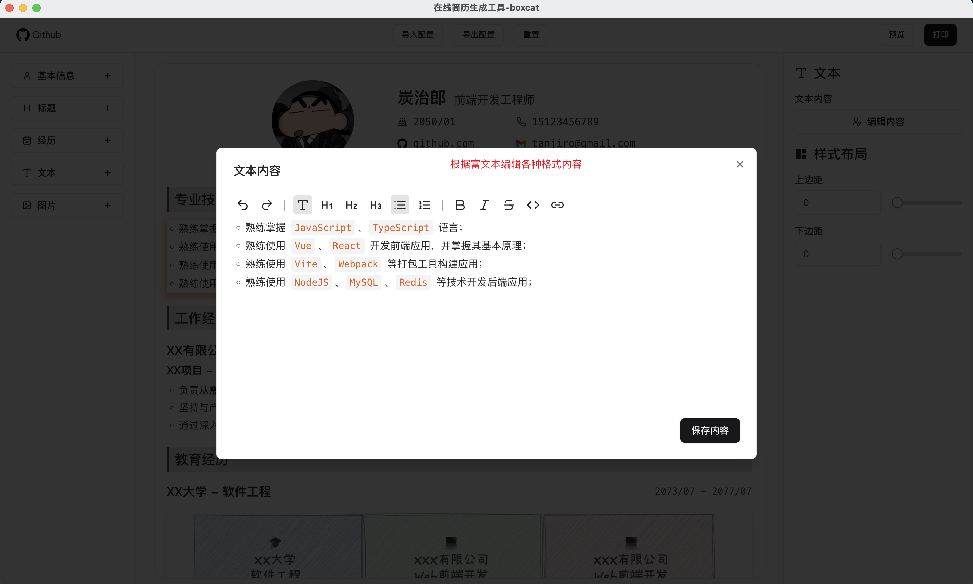The height and width of the screenshot is (584, 973).
Task: Click the 编辑内容 button in right panel
Action: (878, 122)
